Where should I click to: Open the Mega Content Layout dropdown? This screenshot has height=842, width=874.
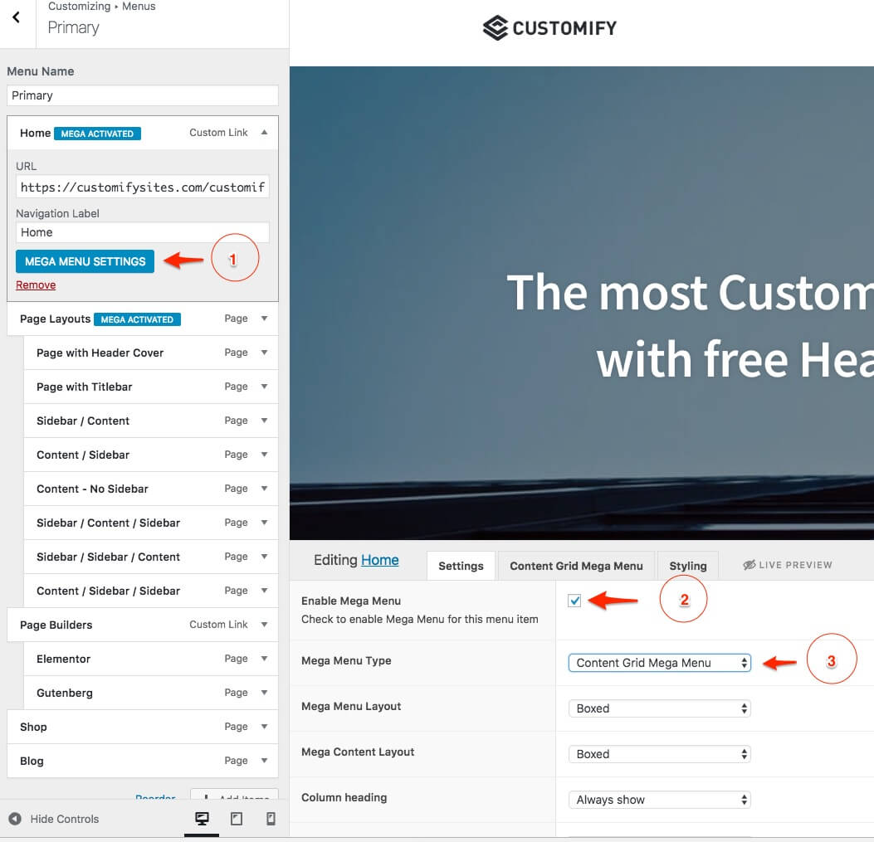coord(659,754)
